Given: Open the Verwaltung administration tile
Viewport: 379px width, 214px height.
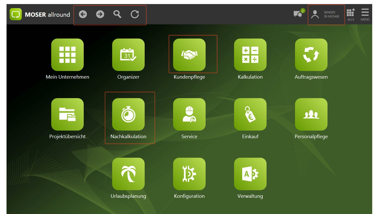Looking at the screenshot, I should tap(250, 174).
